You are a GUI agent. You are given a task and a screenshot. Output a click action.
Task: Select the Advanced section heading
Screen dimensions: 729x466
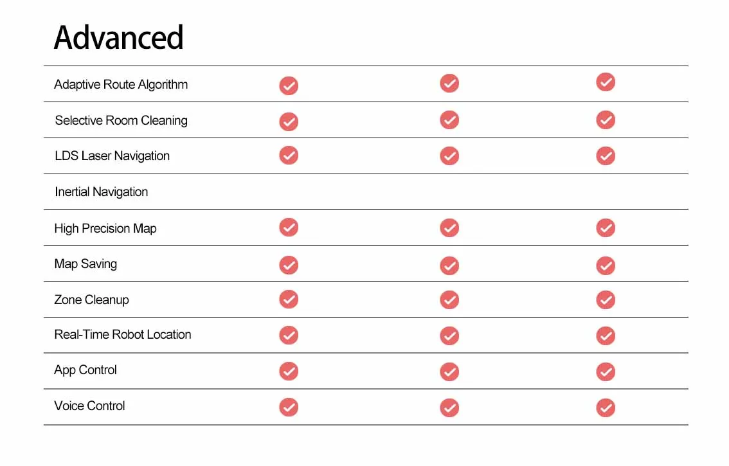pos(119,37)
